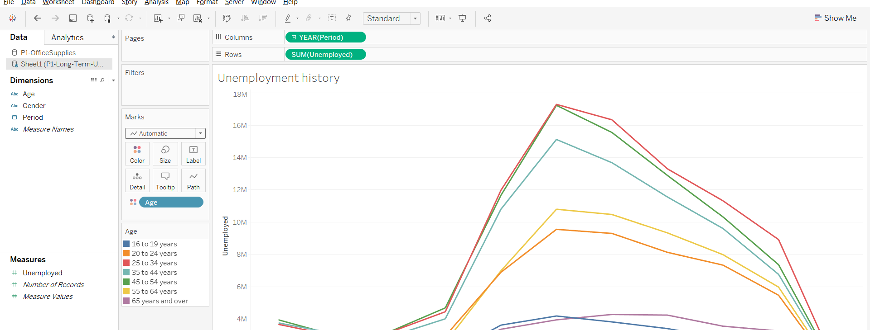Image resolution: width=870 pixels, height=330 pixels.
Task: Switch to the Data pane tab
Action: [x=19, y=37]
